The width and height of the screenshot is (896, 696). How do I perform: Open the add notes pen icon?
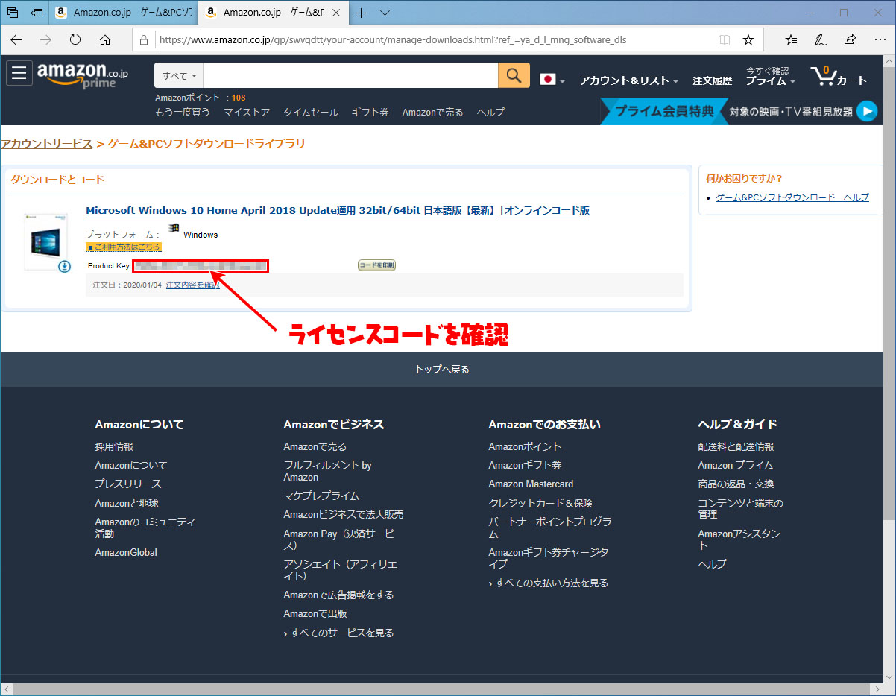point(821,40)
